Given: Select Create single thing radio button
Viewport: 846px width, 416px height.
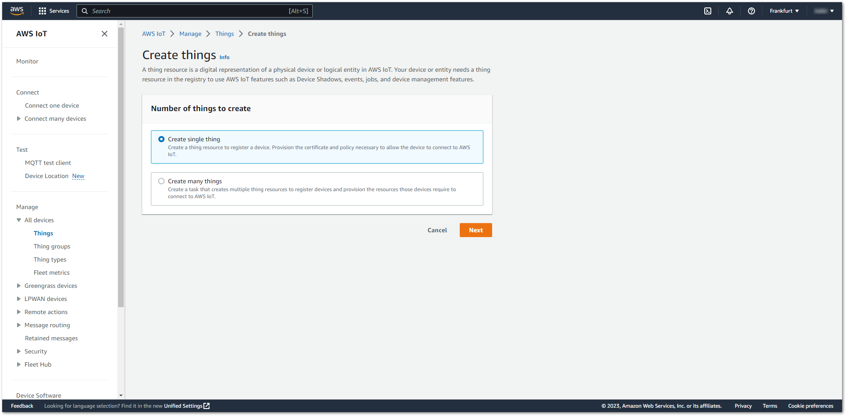Looking at the screenshot, I should point(161,139).
